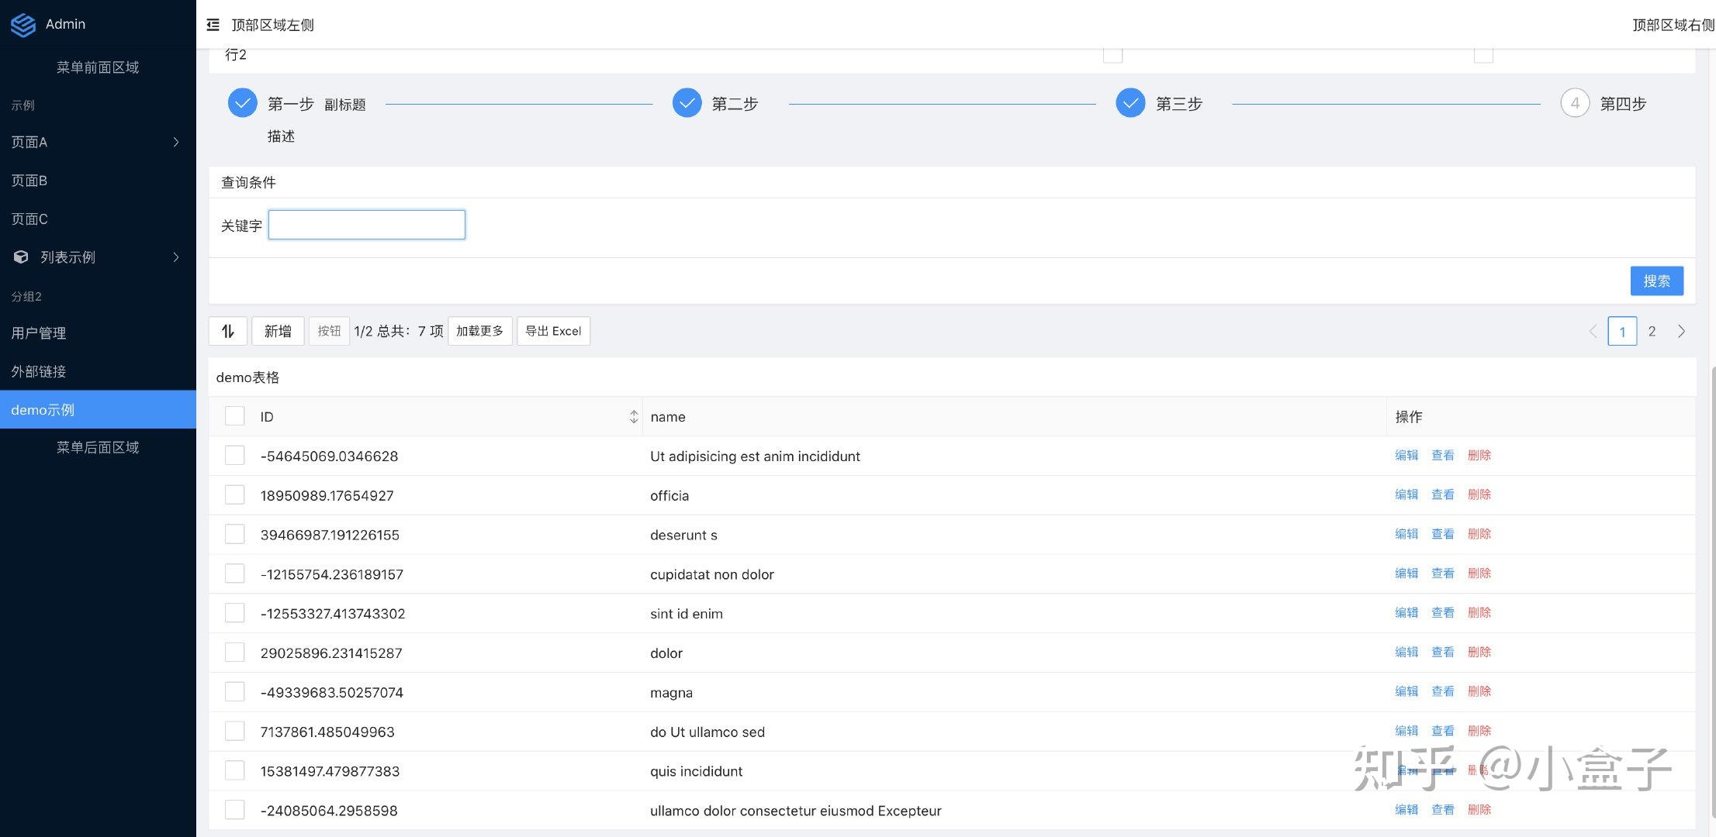This screenshot has height=837, width=1716.
Task: Check the row checkbox for magna
Action: (x=234, y=691)
